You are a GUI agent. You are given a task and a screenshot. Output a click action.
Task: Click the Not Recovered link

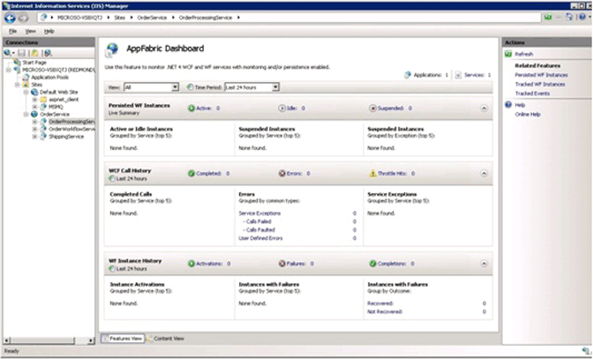[385, 311]
